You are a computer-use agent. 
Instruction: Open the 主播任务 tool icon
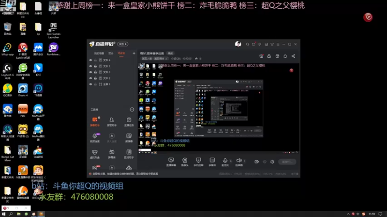click(x=129, y=122)
